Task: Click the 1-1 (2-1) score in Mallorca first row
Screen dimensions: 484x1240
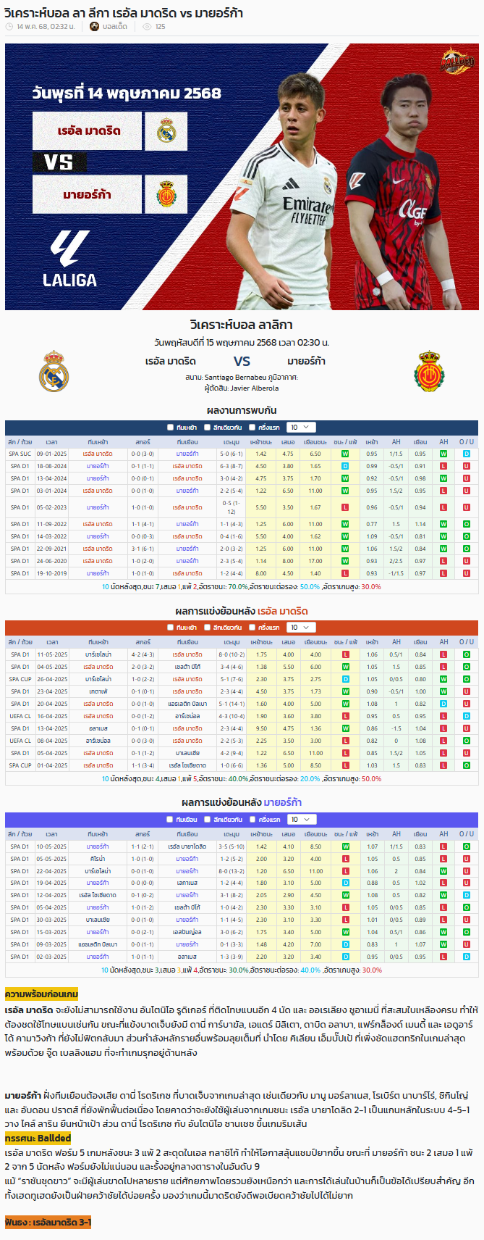Action: [143, 846]
